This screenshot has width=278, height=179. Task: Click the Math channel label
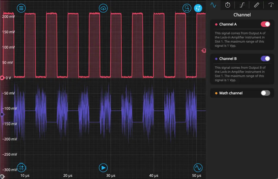[x=231, y=93]
